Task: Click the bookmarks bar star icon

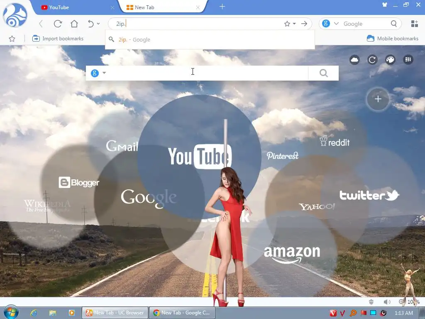Action: pos(12,39)
